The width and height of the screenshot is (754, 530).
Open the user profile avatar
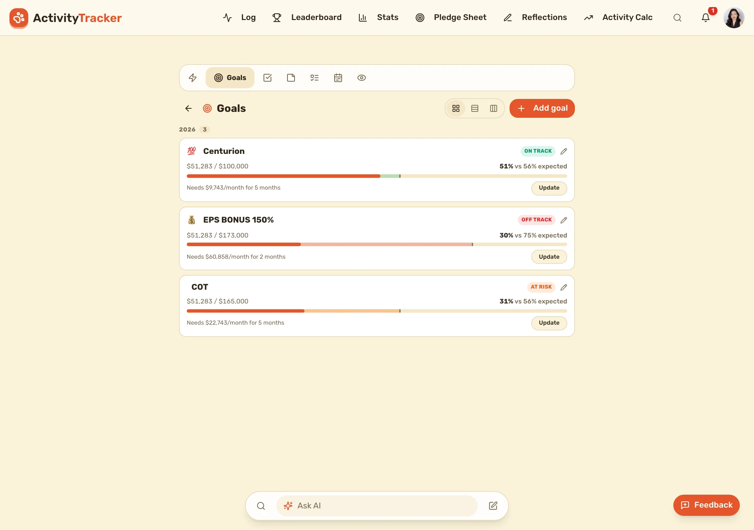tap(734, 18)
